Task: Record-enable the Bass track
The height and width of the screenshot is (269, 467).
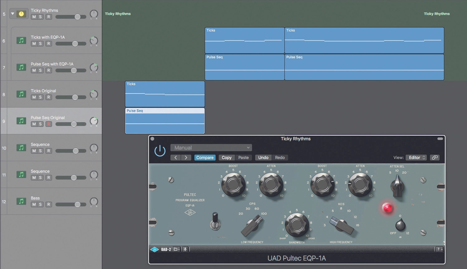Action: coord(48,204)
